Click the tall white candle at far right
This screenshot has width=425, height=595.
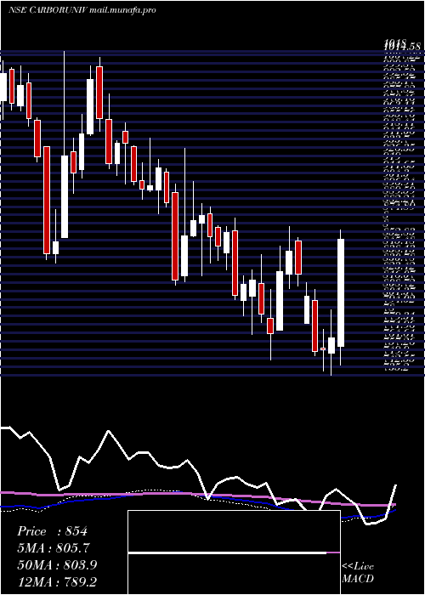341,292
